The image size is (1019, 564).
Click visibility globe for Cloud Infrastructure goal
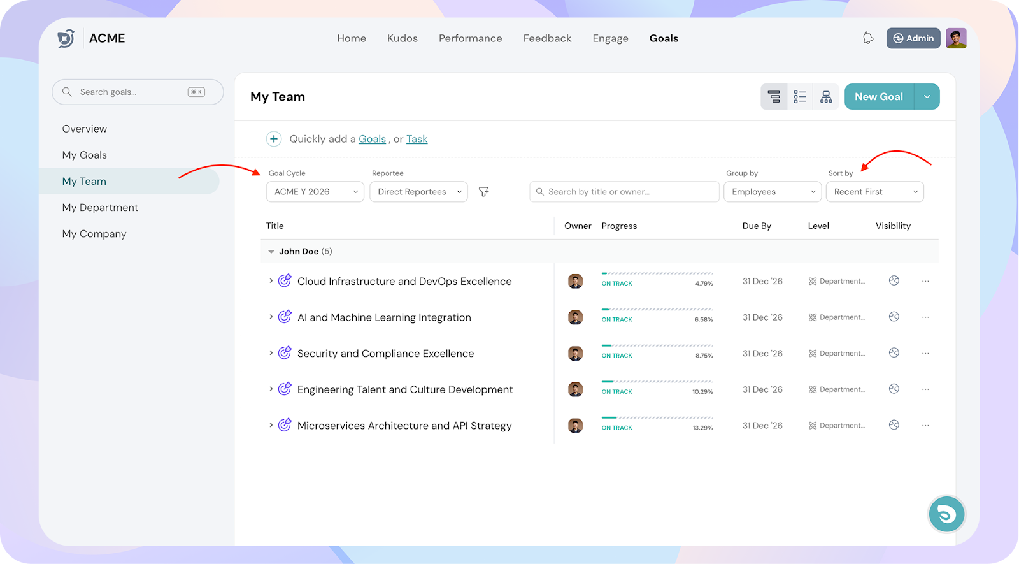coord(894,280)
